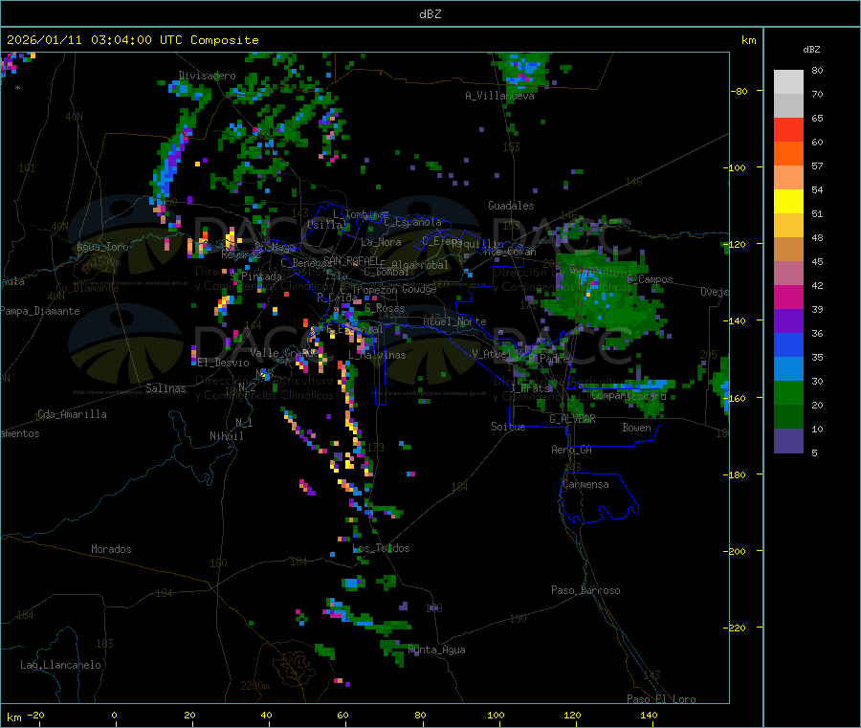Click the 54 dBZ yellow swatch
The height and width of the screenshot is (728, 861).
point(788,202)
